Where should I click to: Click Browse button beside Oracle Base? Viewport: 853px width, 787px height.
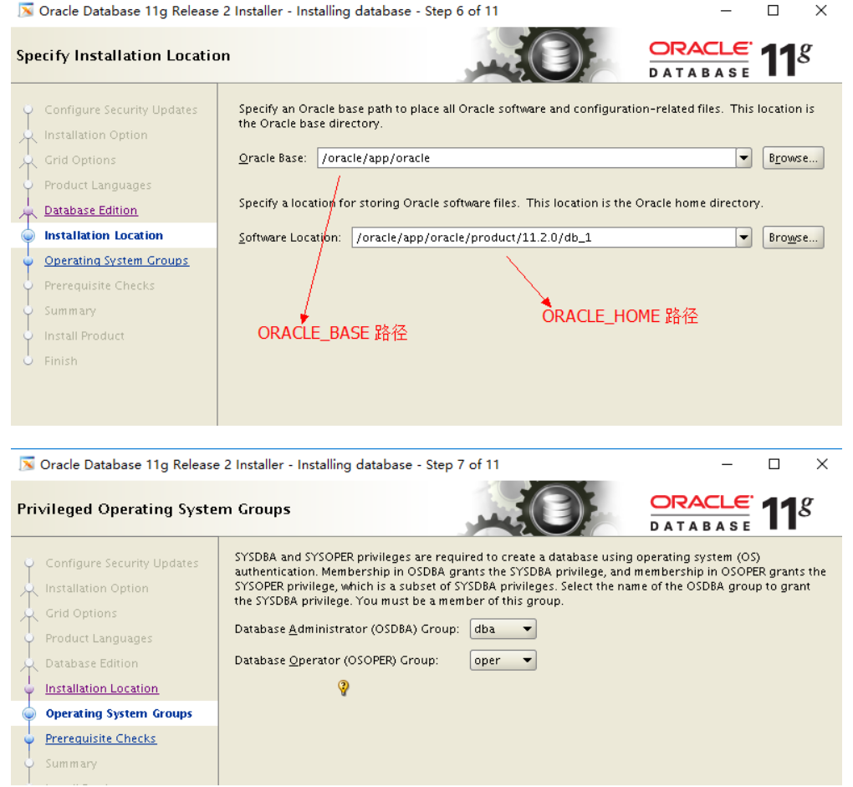click(793, 158)
